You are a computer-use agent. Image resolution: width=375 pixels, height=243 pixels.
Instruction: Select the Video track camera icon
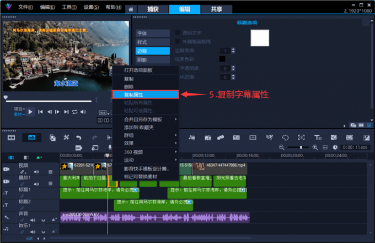[x=7, y=169]
